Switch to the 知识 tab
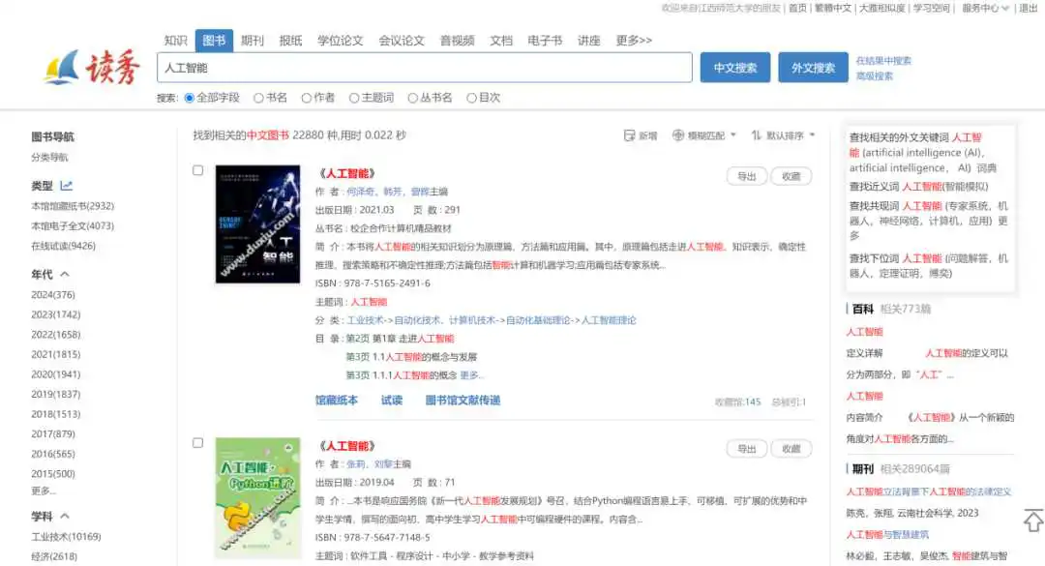1045x566 pixels. 175,40
